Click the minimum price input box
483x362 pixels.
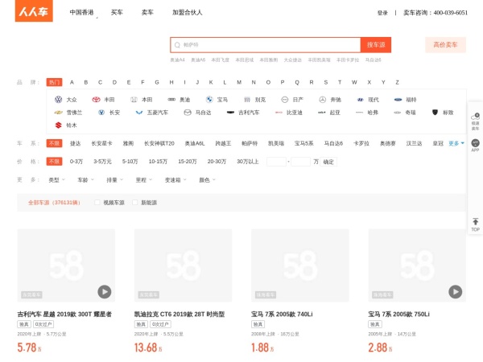coord(276,162)
